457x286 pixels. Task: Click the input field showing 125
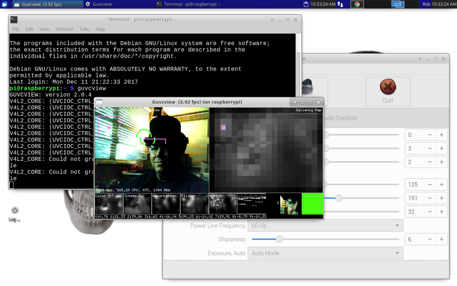[415, 185]
